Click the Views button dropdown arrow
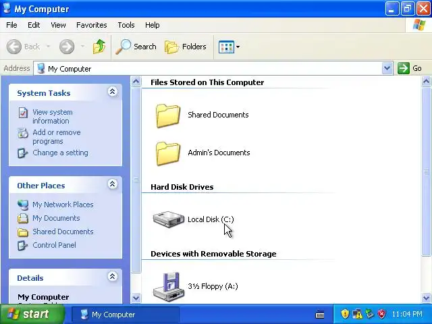Image resolution: width=432 pixels, height=324 pixels. [x=238, y=47]
